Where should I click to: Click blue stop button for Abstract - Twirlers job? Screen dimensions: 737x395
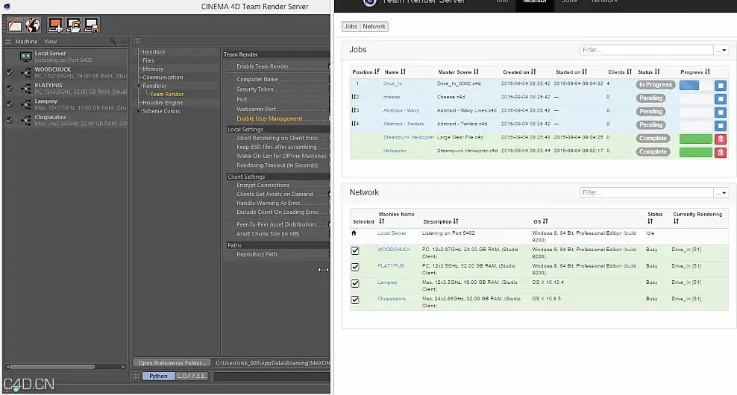(720, 125)
